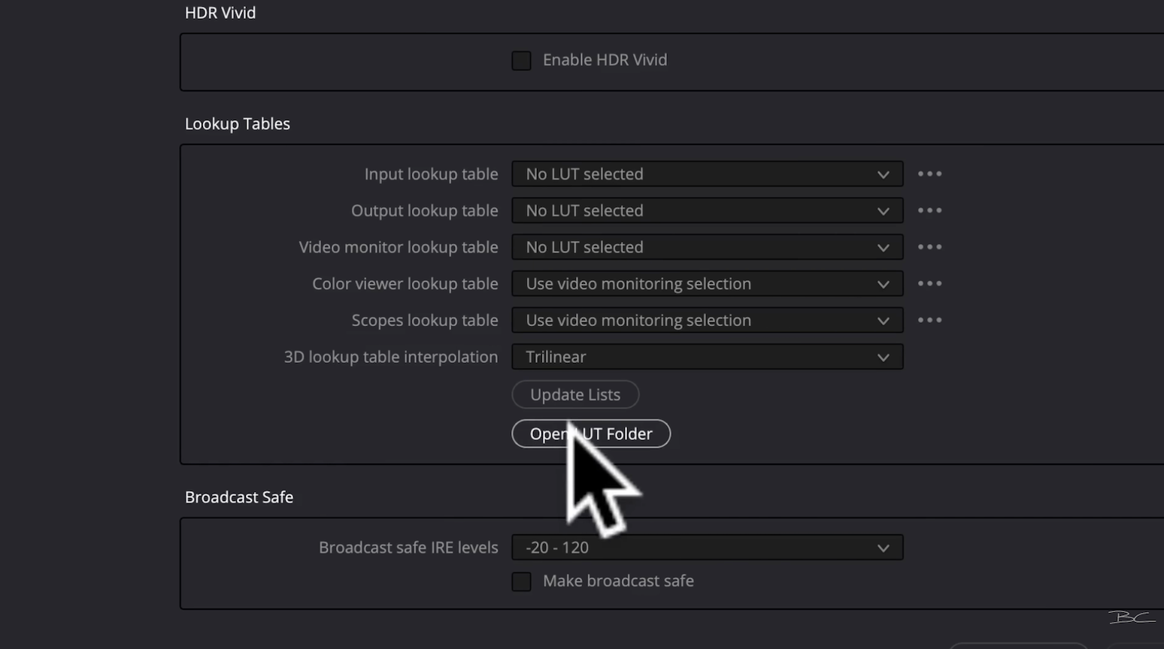This screenshot has height=649, width=1164.
Task: Check Make broadcast safe
Action: click(x=521, y=581)
